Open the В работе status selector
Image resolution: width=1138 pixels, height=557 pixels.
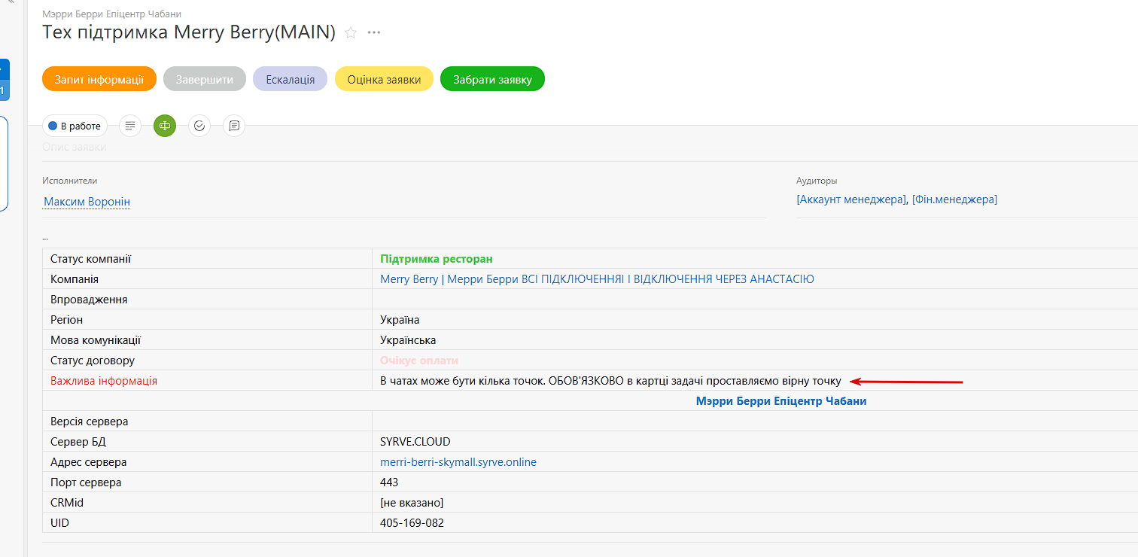75,126
